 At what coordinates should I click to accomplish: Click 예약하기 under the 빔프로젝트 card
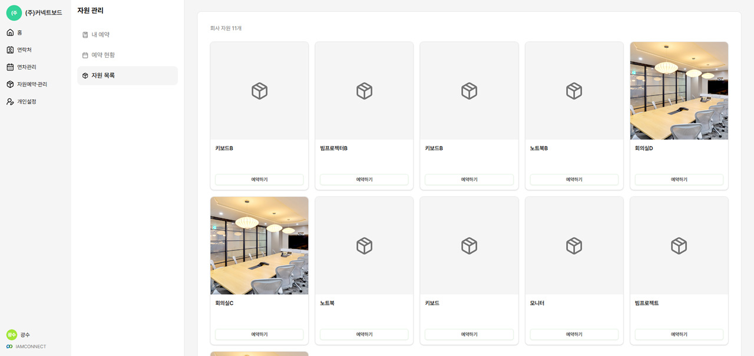(x=679, y=334)
